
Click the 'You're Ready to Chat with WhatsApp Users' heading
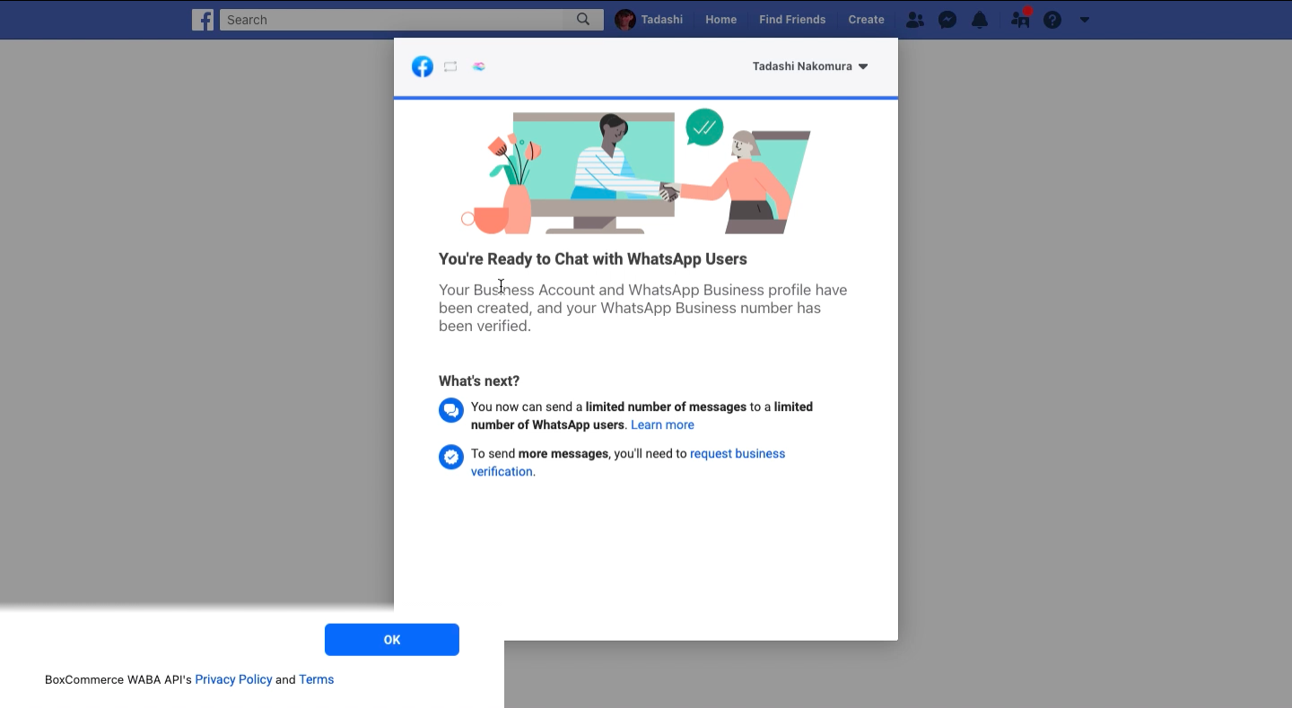coord(593,259)
